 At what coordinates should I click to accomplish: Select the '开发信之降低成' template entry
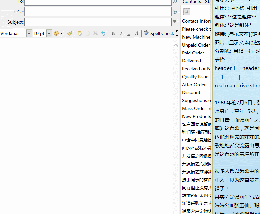[197, 156]
